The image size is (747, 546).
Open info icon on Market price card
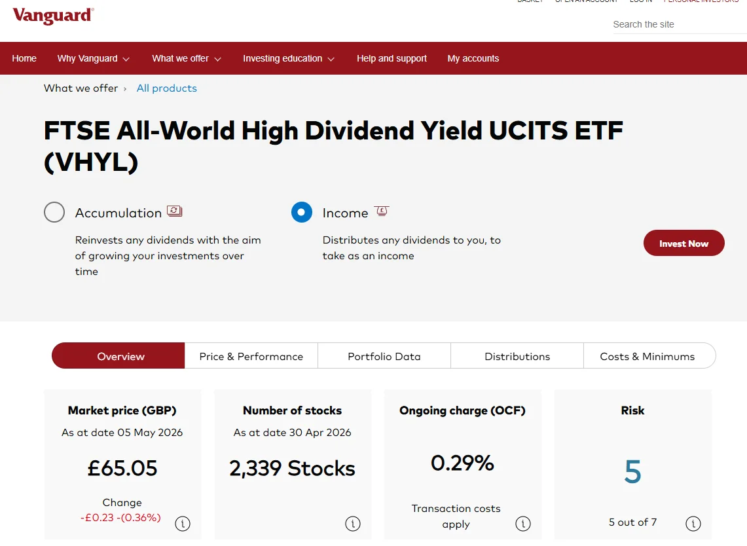pos(183,524)
